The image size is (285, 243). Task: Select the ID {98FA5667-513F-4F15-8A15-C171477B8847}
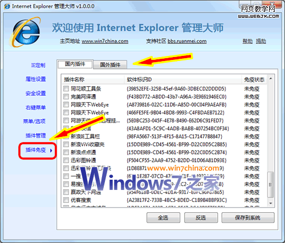click(x=174, y=136)
